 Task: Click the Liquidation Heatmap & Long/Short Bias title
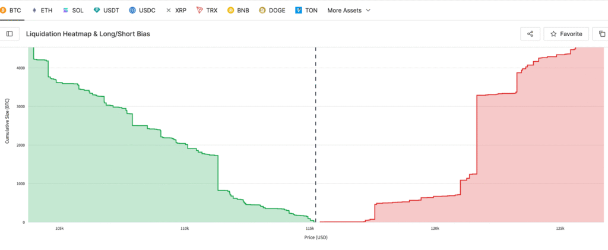(x=88, y=34)
